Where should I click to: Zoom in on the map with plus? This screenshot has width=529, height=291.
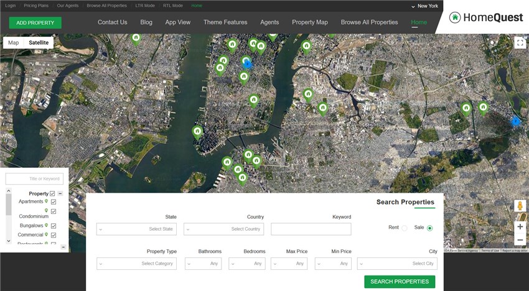[520, 227]
